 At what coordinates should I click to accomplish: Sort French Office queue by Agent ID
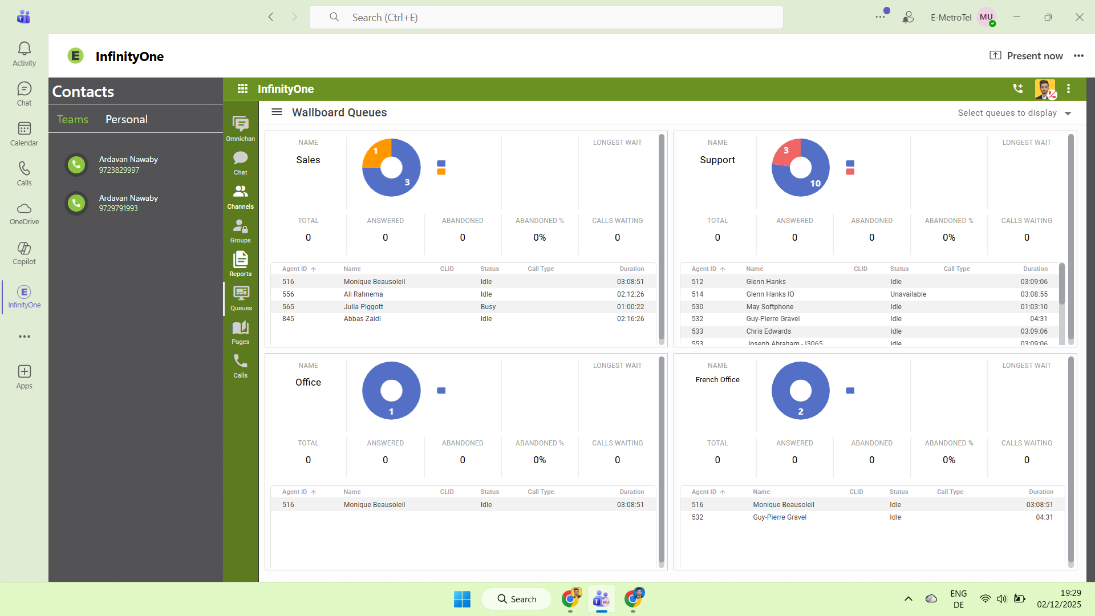tap(708, 492)
